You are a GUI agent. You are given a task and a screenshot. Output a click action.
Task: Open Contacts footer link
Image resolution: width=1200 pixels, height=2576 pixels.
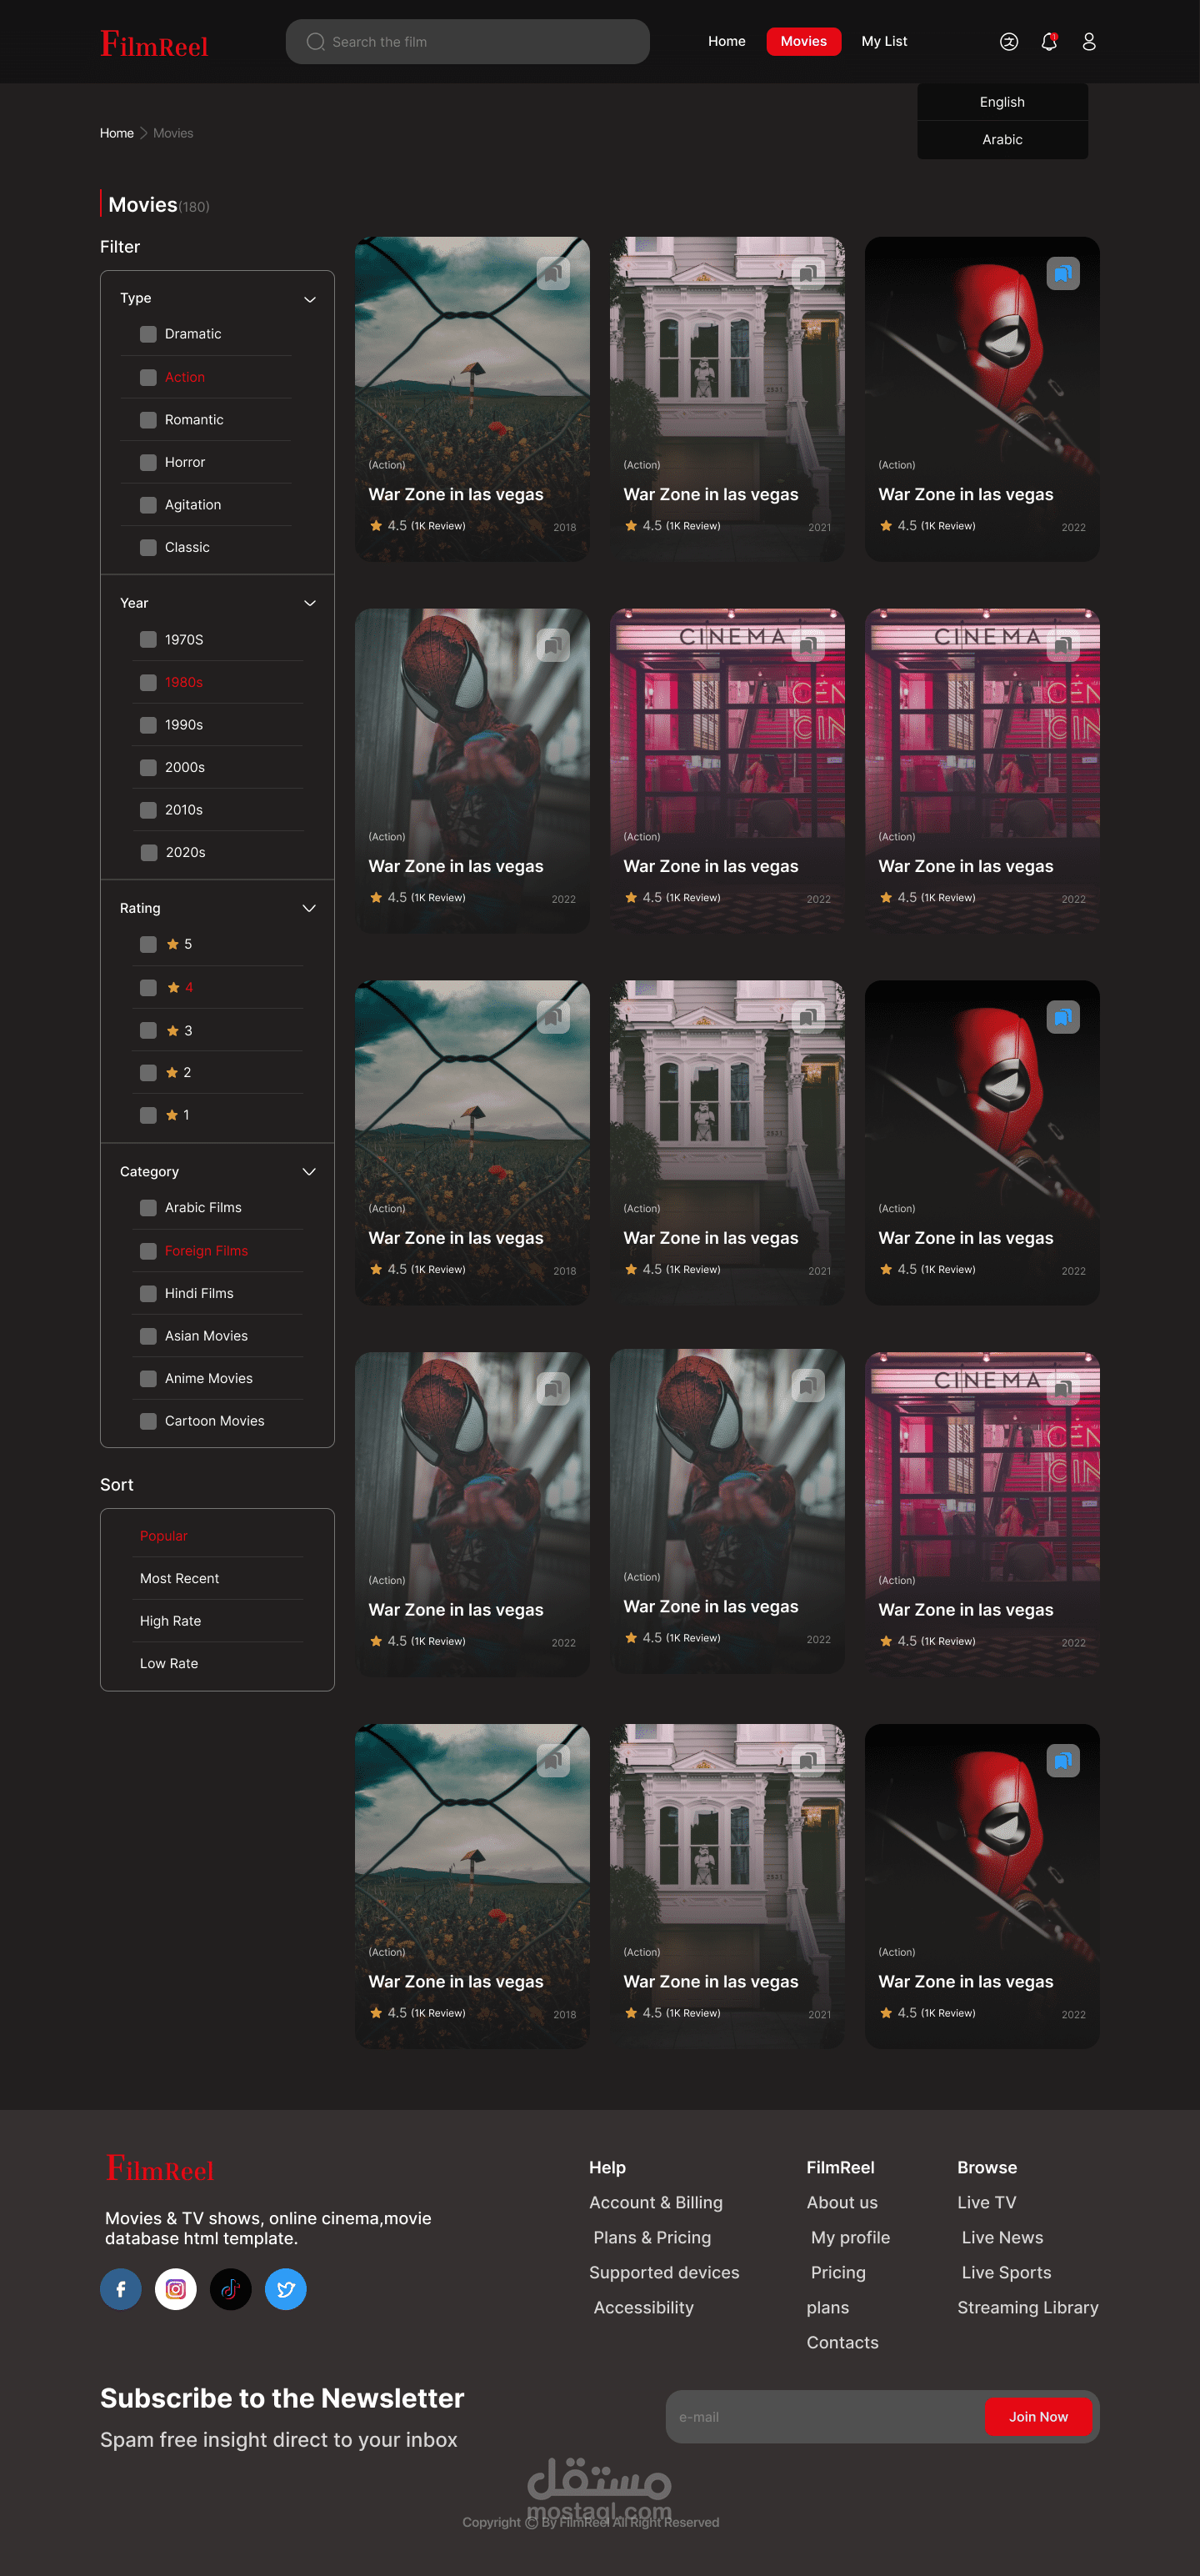(842, 2342)
